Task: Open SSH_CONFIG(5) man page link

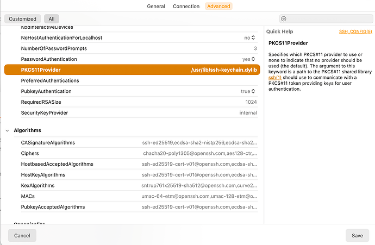Action: coord(355,32)
